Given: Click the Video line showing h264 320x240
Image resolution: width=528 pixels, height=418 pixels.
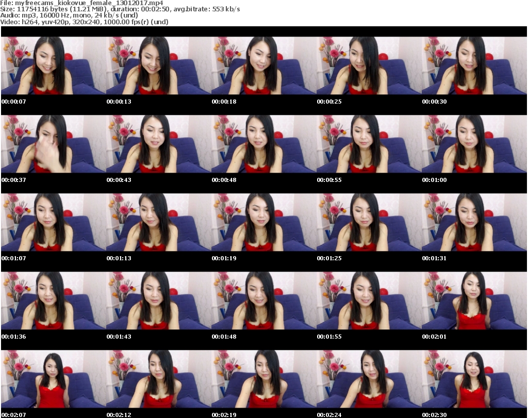Looking at the screenshot, I should pyautogui.click(x=84, y=22).
